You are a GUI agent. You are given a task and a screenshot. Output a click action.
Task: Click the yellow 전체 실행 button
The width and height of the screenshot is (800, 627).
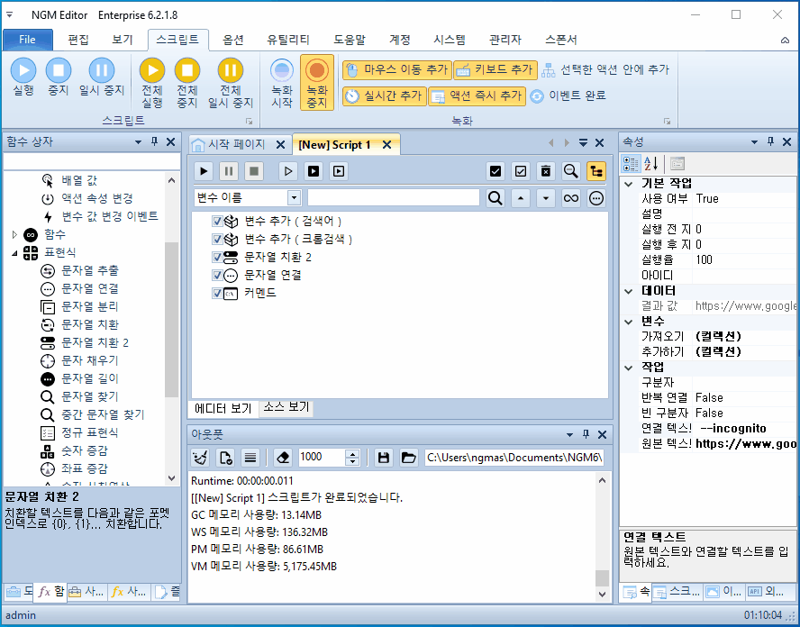point(152,83)
